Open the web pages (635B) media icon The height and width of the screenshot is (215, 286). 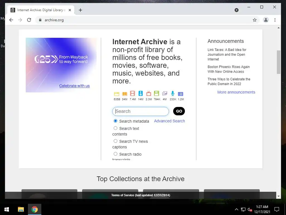[116, 94]
